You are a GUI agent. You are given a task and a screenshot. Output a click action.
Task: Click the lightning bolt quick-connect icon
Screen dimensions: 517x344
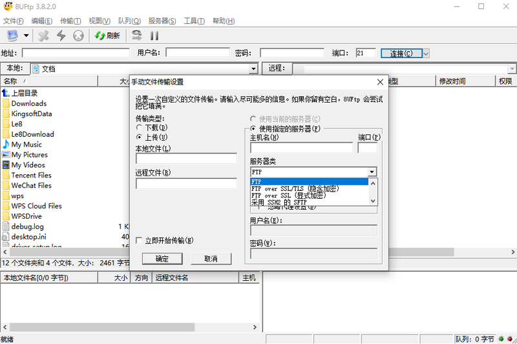click(x=61, y=35)
